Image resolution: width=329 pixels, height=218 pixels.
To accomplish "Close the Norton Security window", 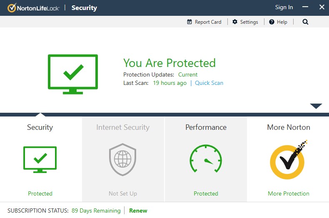I will (322, 7).
